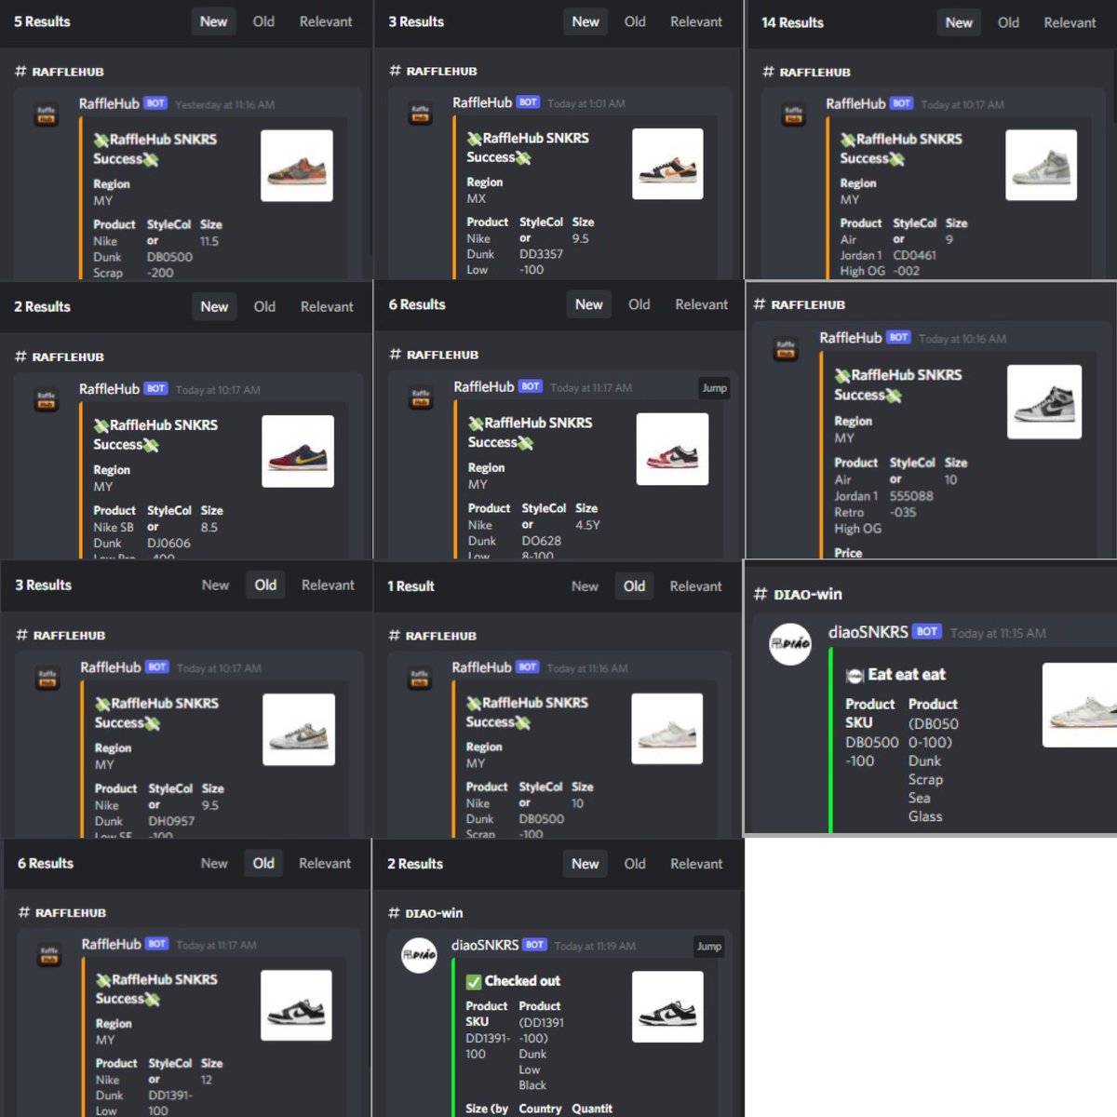The height and width of the screenshot is (1117, 1117).
Task: Click RaffleHub avatar beside the DH0957 message
Action: [x=47, y=679]
